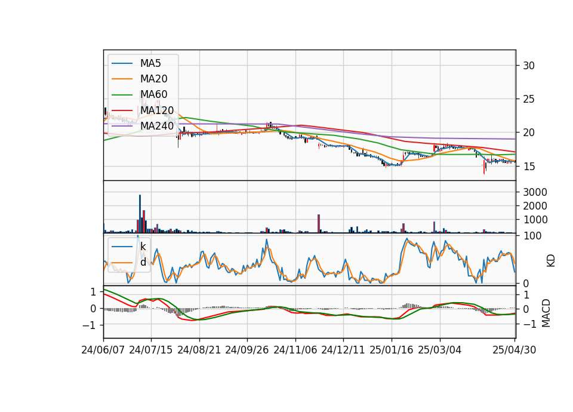The height and width of the screenshot is (412, 573).
Task: Click the 24/09/26 date tick label
Action: pyautogui.click(x=247, y=350)
